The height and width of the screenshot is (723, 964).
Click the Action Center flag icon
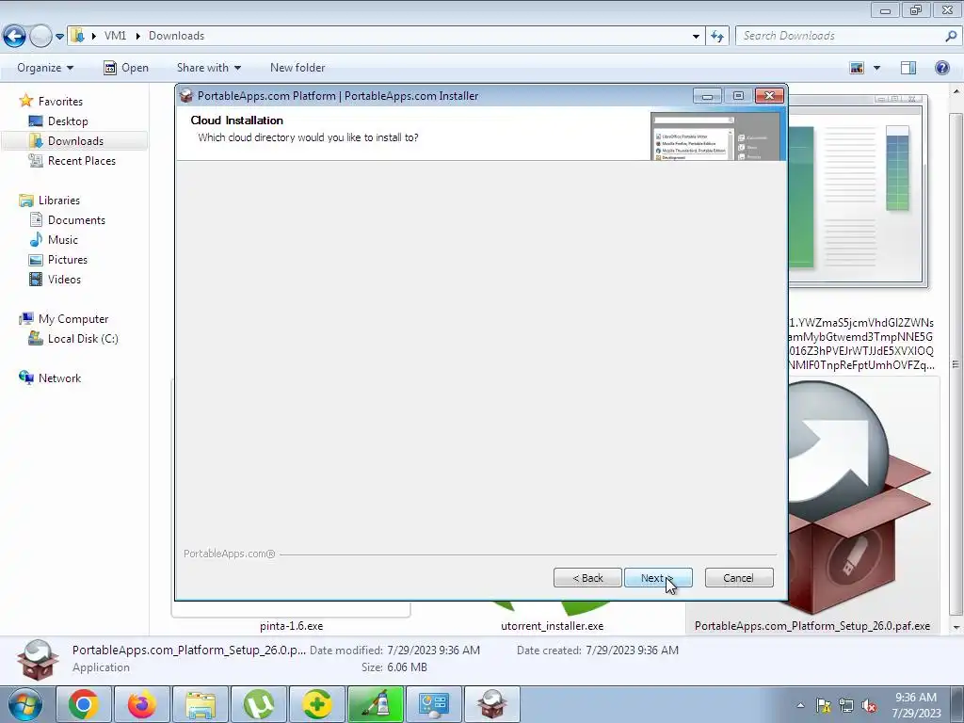click(823, 705)
